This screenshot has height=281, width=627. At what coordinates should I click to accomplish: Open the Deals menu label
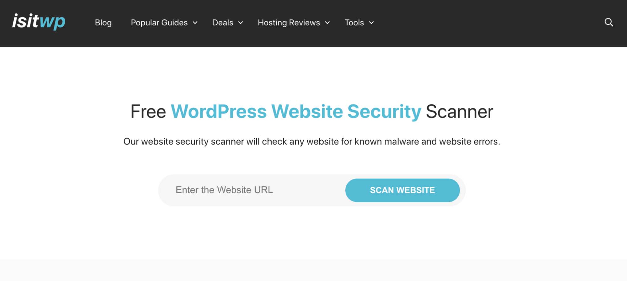click(x=223, y=23)
